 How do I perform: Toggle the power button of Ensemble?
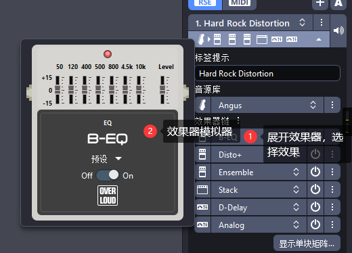pyautogui.click(x=315, y=172)
